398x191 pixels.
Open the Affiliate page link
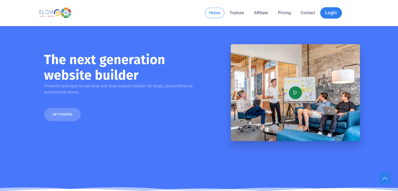point(261,13)
